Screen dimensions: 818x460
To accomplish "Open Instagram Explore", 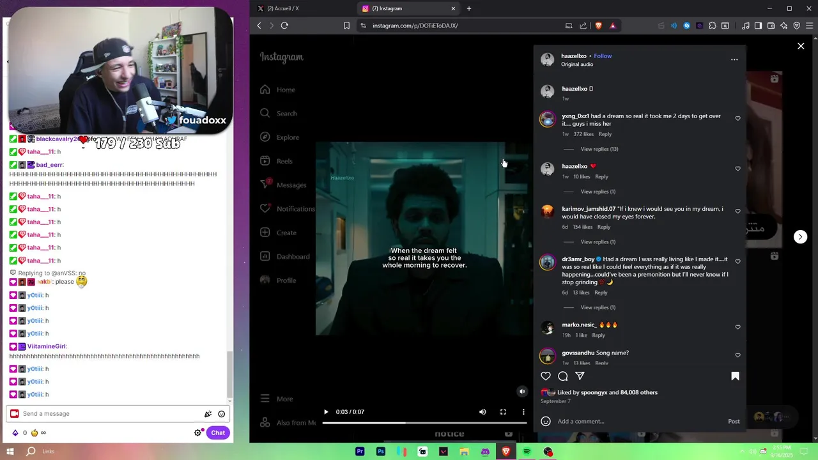I will pyautogui.click(x=279, y=137).
